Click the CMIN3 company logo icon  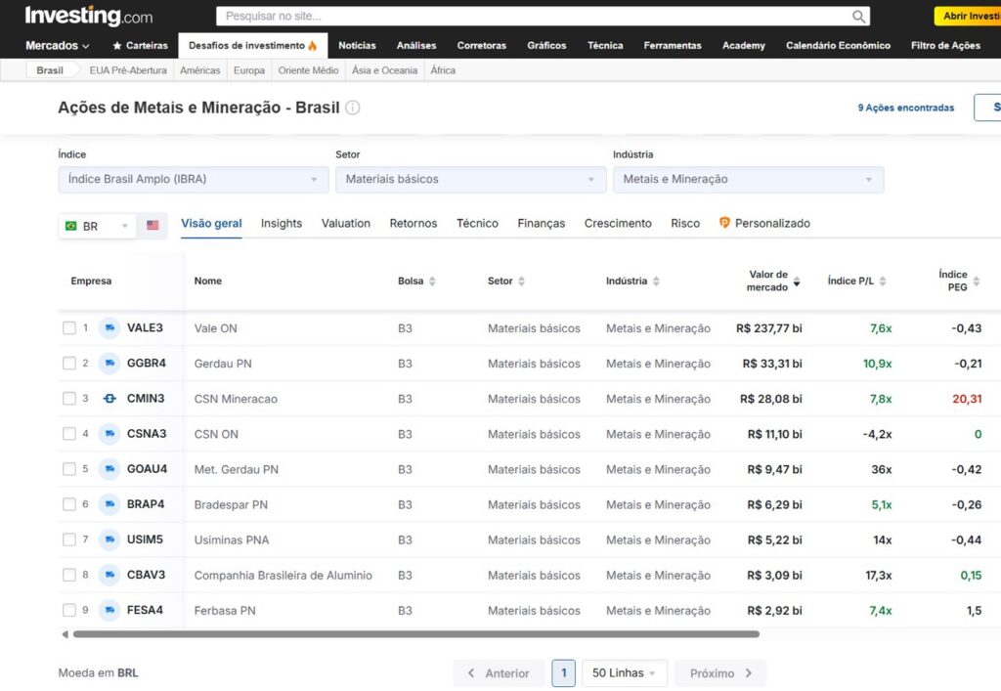click(109, 398)
